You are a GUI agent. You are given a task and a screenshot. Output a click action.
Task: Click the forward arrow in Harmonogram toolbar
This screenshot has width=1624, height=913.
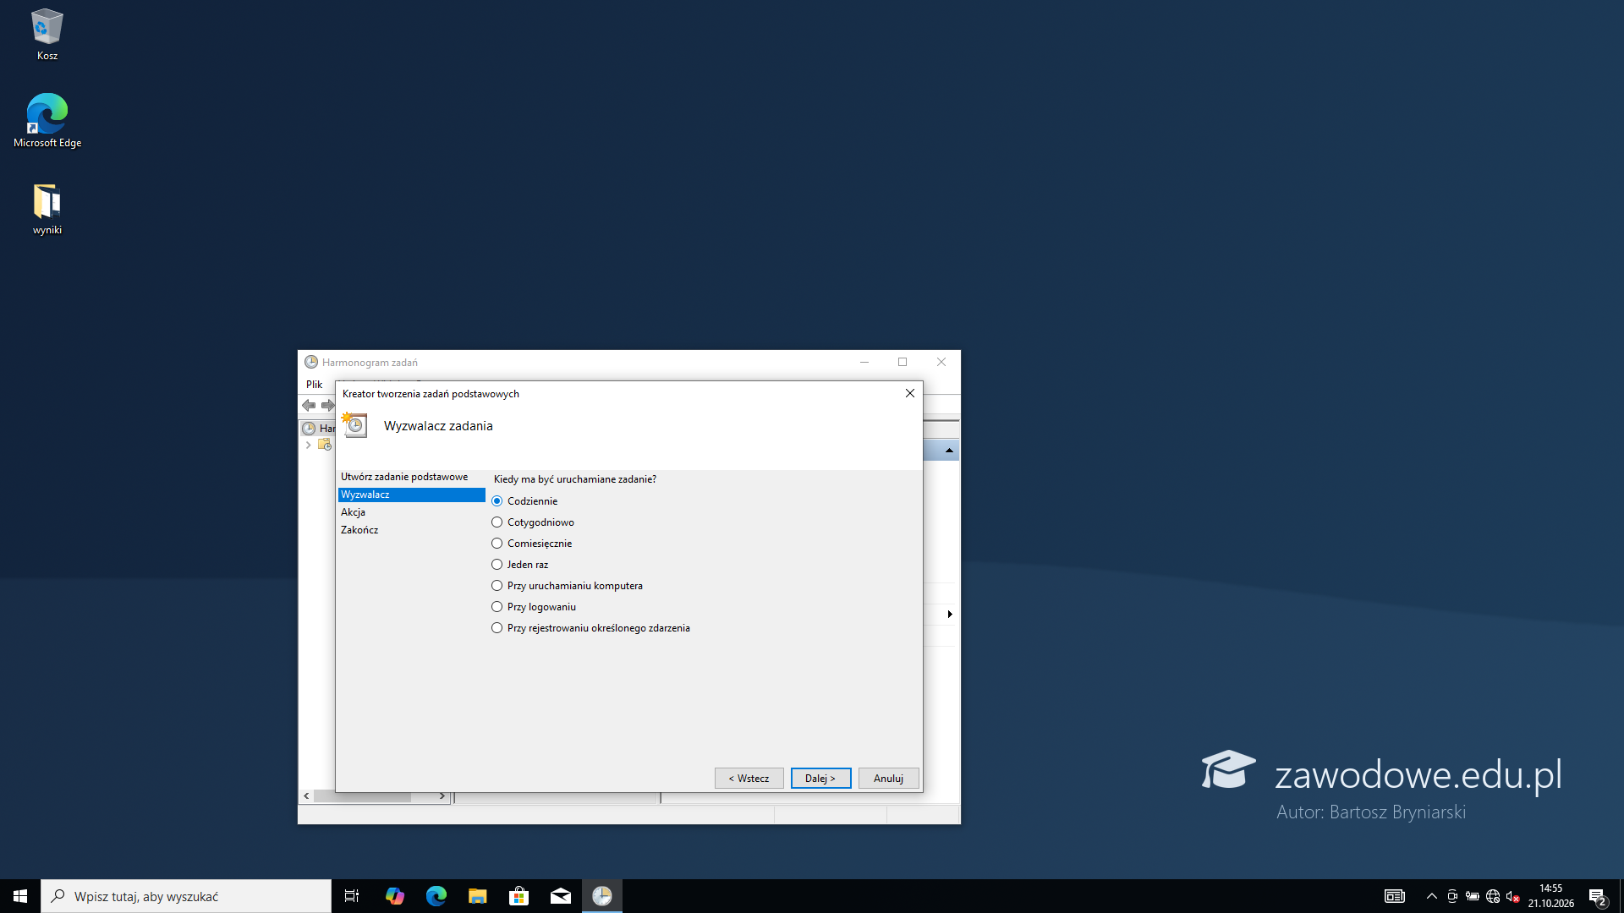click(x=327, y=406)
